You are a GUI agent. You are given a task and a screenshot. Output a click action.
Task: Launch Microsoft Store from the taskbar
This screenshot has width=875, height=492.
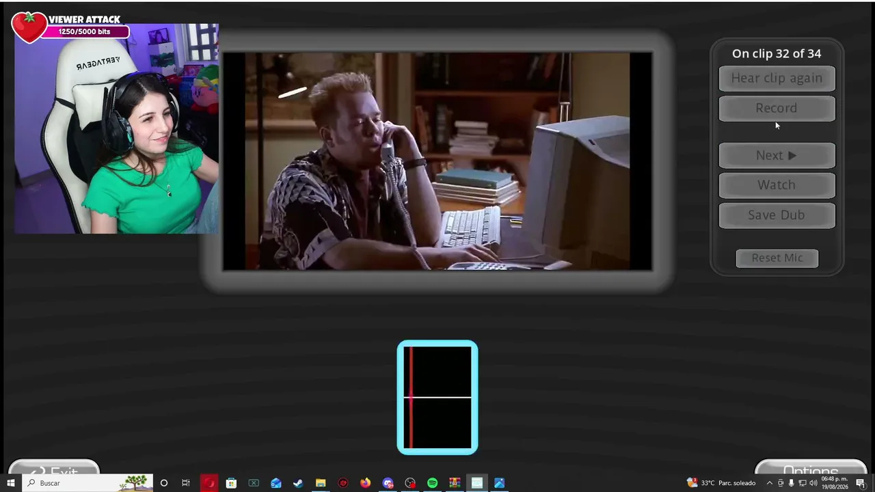231,483
